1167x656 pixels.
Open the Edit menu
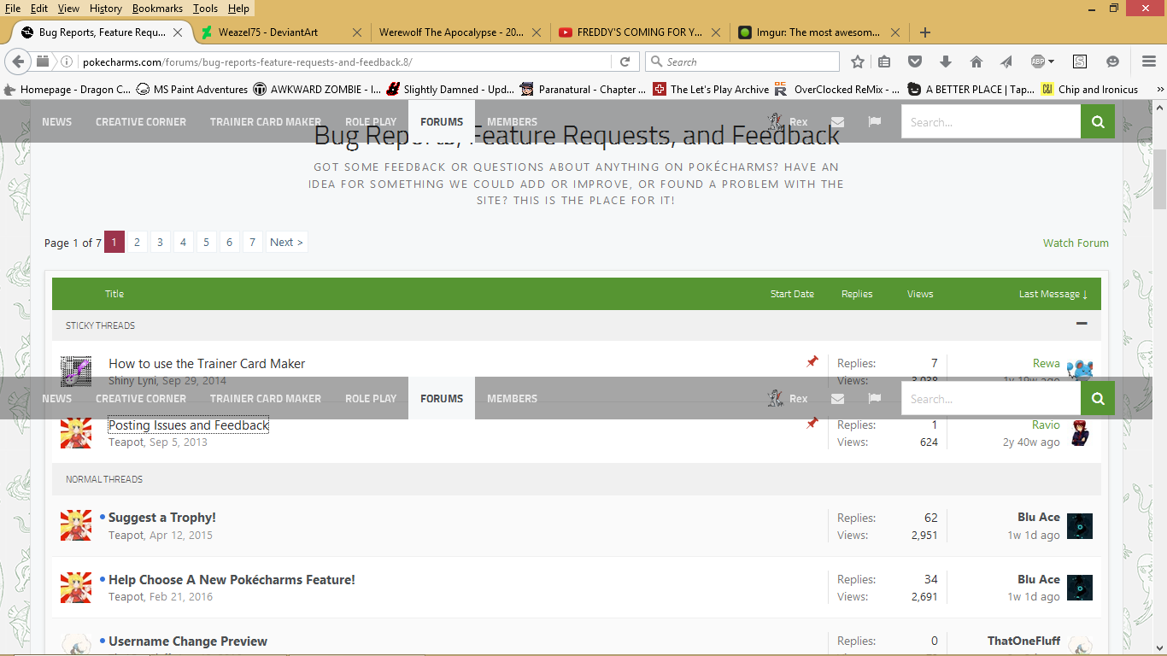coord(39,9)
